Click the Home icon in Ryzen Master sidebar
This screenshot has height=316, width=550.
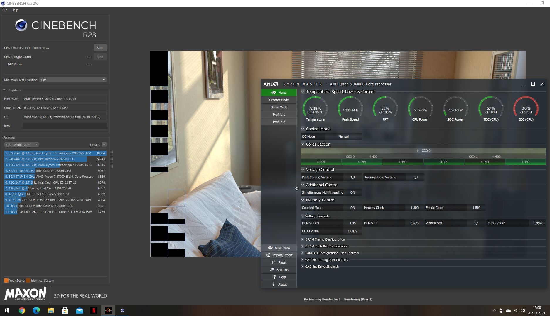tap(274, 93)
